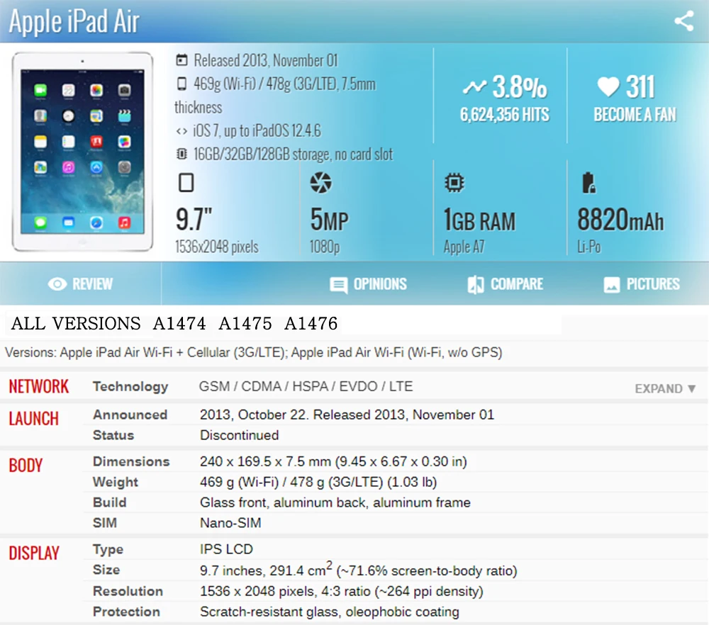Click the popularity trend arrow icon

(x=474, y=86)
